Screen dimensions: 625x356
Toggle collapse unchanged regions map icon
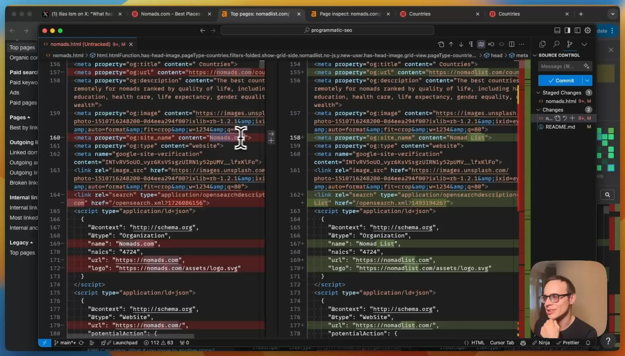point(481,44)
